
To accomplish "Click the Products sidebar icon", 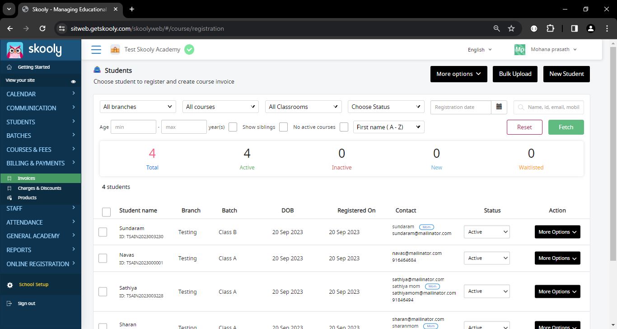I will click(9, 198).
